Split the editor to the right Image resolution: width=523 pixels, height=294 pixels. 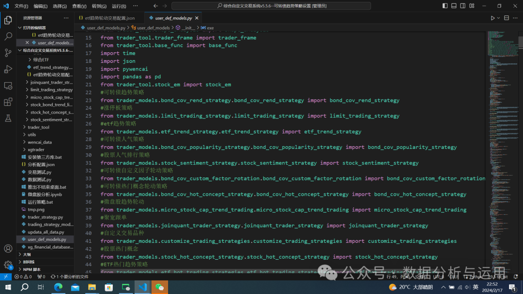tap(507, 18)
